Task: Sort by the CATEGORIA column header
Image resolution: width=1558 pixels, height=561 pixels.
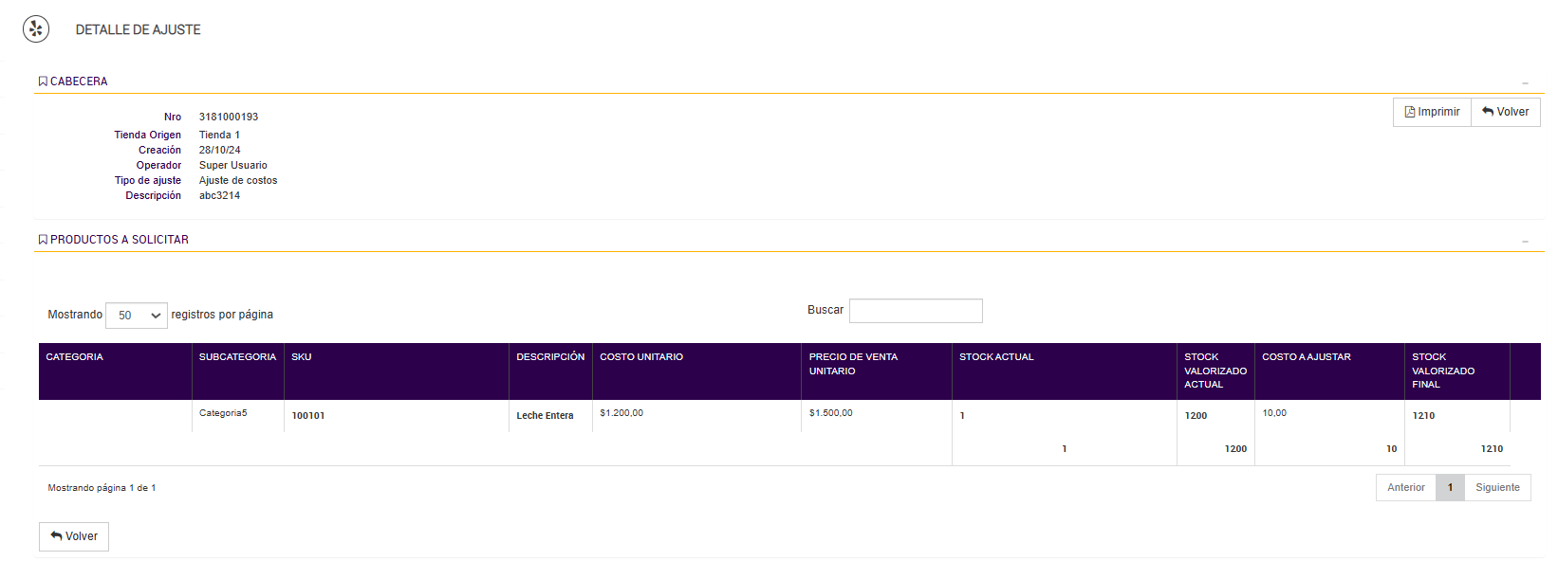Action: pos(115,371)
